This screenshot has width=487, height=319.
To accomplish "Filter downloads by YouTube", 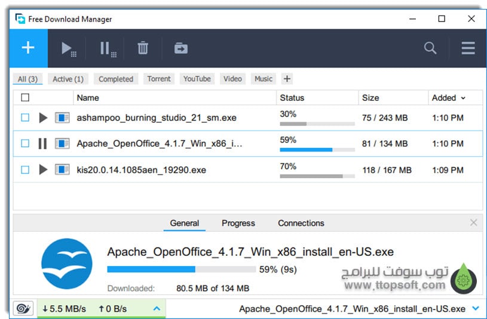I will click(197, 79).
